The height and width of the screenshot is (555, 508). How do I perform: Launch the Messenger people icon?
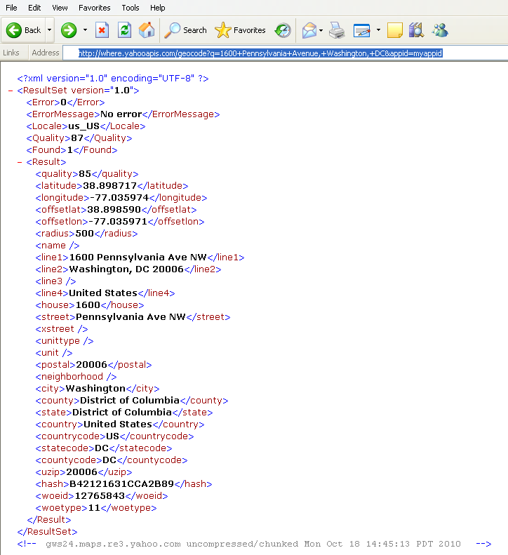click(440, 30)
